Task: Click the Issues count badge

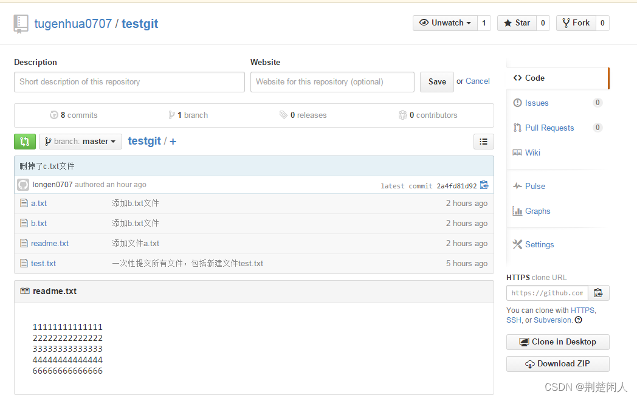Action: coord(597,102)
